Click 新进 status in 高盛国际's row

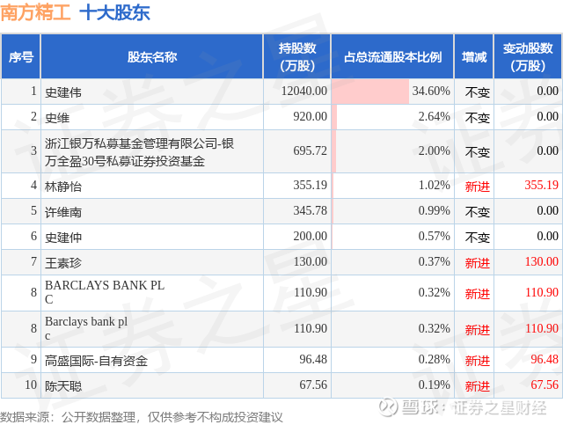(x=477, y=361)
